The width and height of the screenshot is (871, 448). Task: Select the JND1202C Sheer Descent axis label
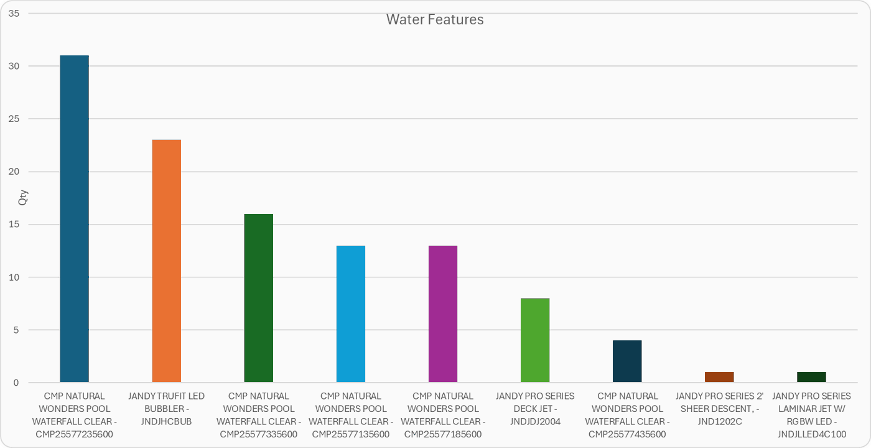pyautogui.click(x=719, y=409)
